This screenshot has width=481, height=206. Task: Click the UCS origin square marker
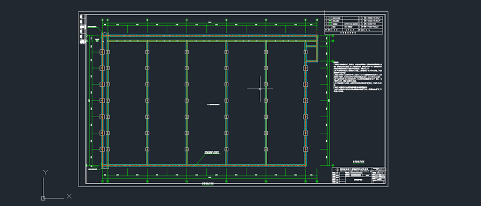pos(43,199)
